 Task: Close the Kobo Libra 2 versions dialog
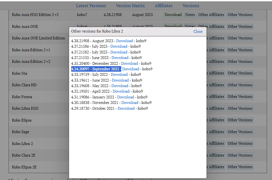pos(198,31)
